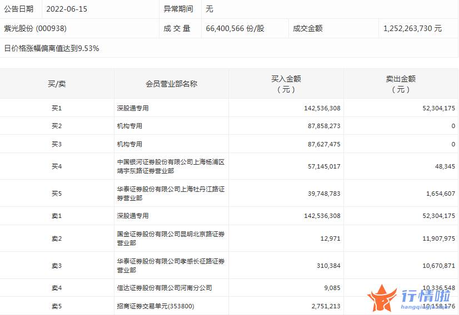459x315 pixels.
Task: Click the 卖出金额（元） column header
Action: [x=401, y=84]
